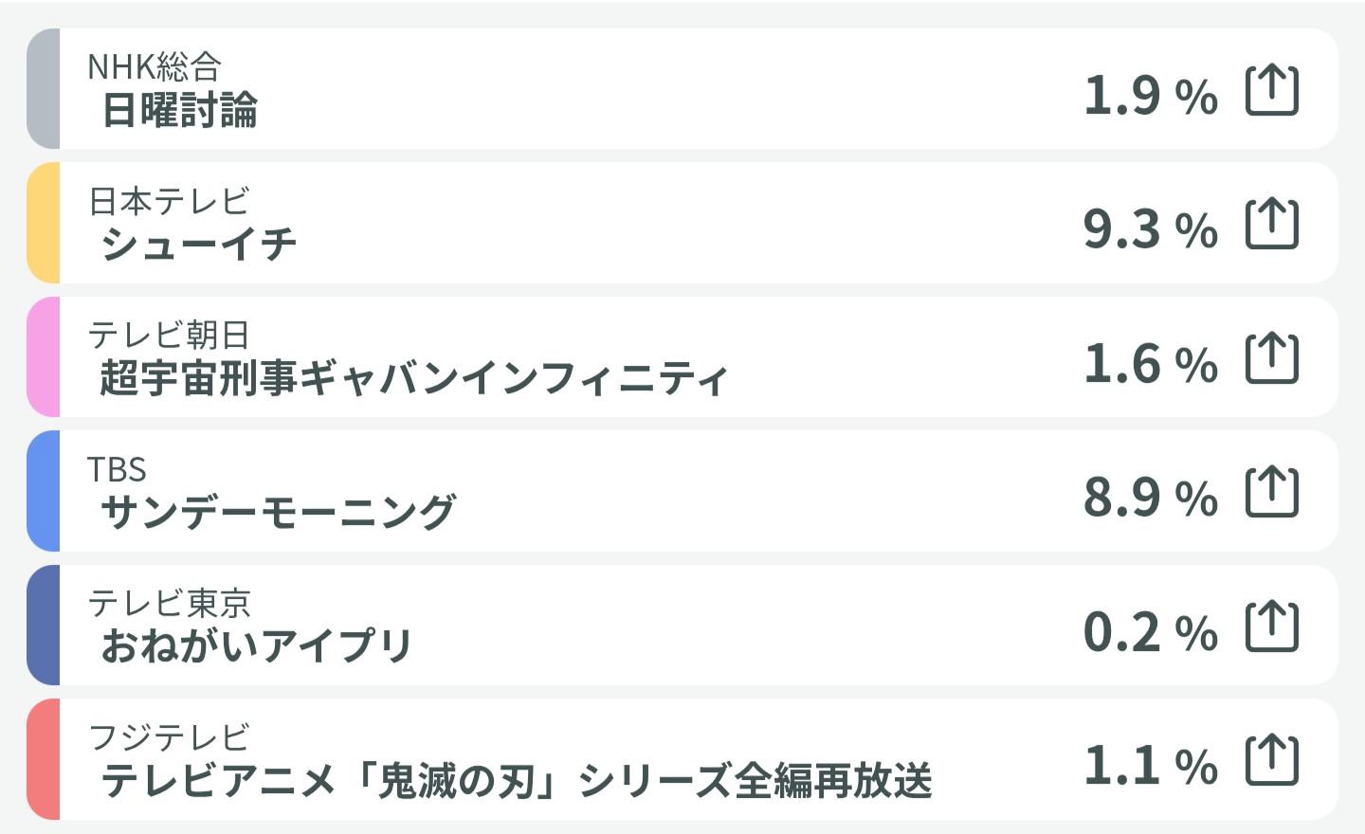Share the 日曜討論 rating
This screenshot has width=1365, height=834.
coord(1271,90)
